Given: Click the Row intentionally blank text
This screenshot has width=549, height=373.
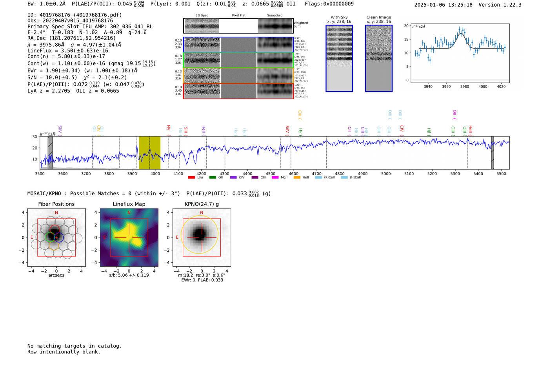Looking at the screenshot, I should click(64, 352).
